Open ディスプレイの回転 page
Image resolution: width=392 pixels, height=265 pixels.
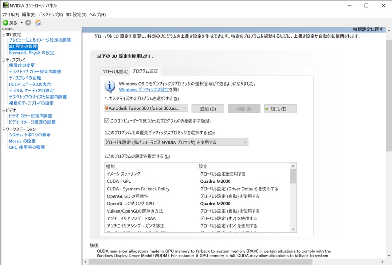click(25, 78)
